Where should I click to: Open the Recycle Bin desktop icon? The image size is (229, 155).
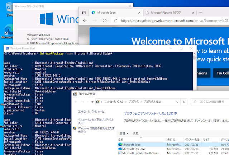click(9, 9)
